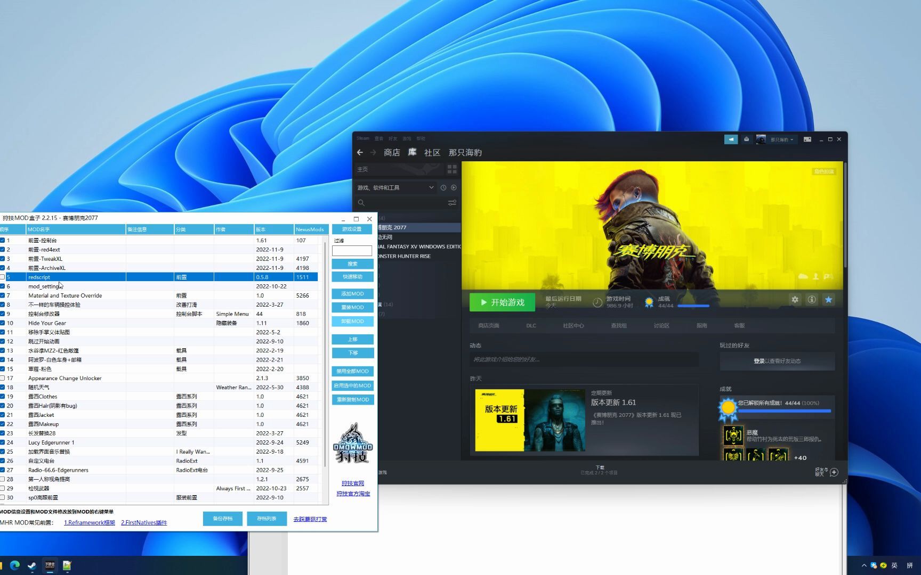Screen dimensions: 921x575
Task: Click the MOD list vertical scrollbar
Action: (325, 355)
